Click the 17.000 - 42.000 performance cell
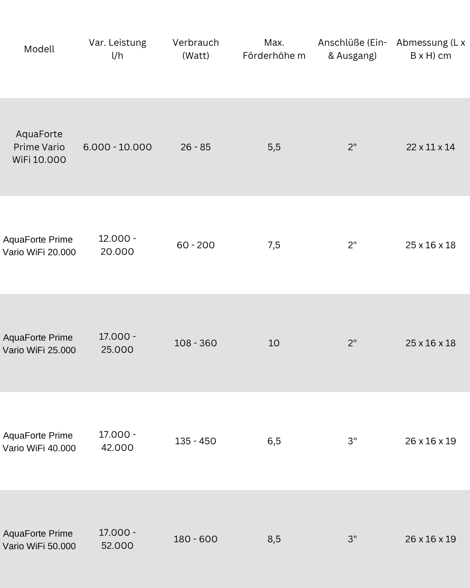The image size is (470, 588). 117,441
